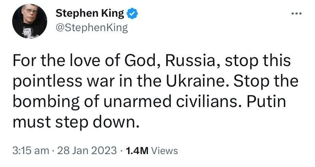Open the three-dot more options menu
The width and height of the screenshot is (315, 167).
[296, 14]
